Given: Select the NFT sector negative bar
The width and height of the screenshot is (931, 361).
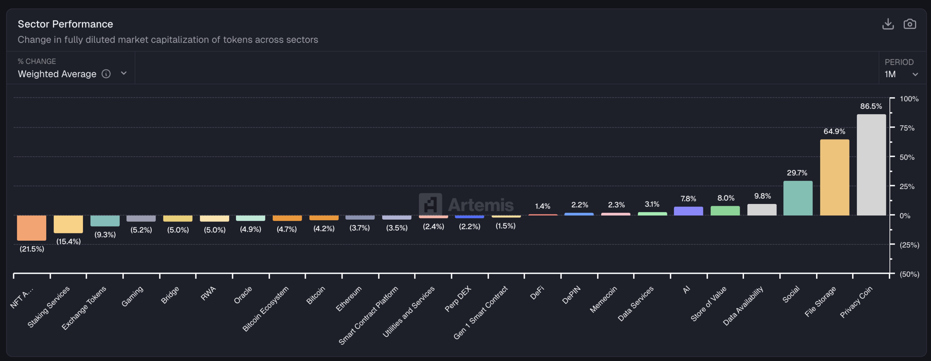Looking at the screenshot, I should [x=32, y=228].
